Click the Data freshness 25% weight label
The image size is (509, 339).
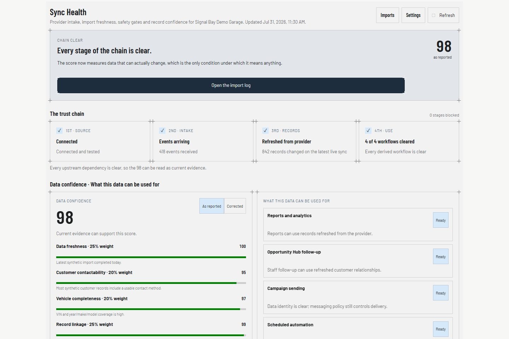point(85,246)
